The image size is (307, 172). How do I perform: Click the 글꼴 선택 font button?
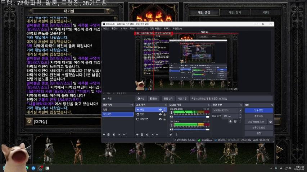(x=168, y=99)
